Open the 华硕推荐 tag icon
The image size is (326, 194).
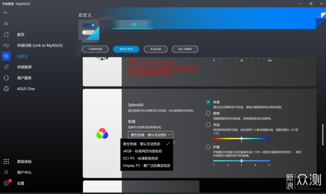point(6,67)
